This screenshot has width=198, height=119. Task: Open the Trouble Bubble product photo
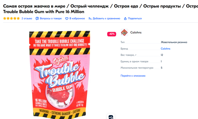(x=60, y=75)
